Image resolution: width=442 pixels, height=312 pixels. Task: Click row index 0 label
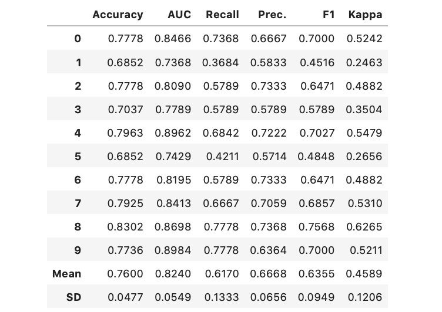coord(78,39)
